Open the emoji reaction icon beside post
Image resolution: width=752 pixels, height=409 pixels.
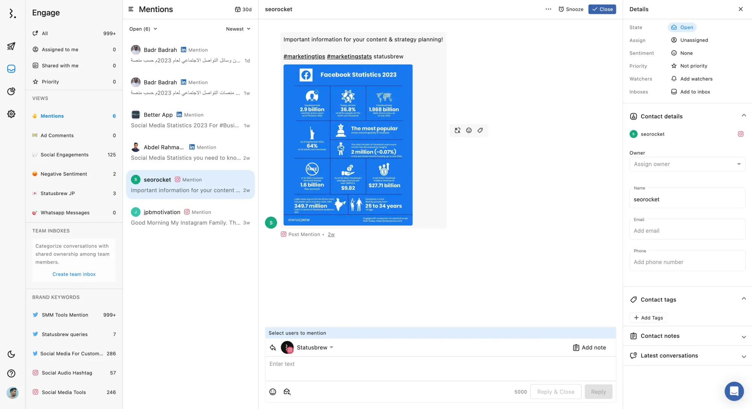[469, 130]
